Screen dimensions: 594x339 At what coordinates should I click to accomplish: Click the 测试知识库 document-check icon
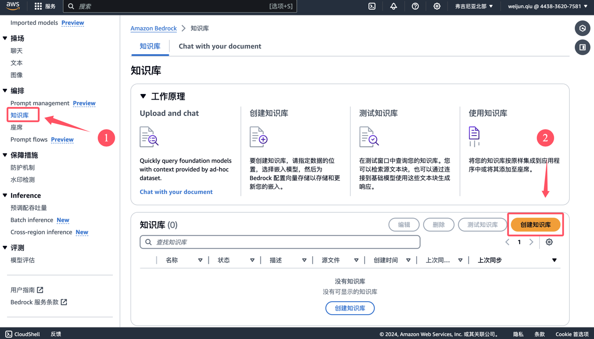[369, 137]
